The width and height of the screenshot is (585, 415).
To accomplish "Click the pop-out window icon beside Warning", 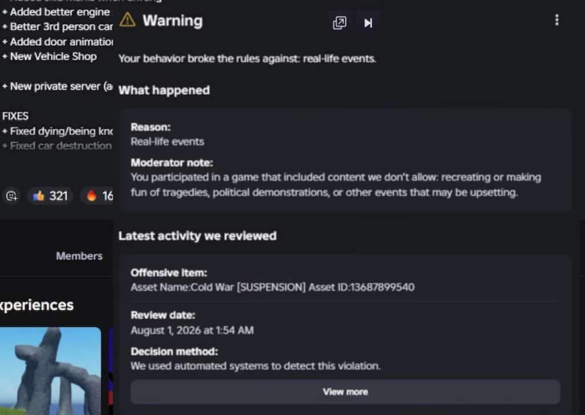I will 339,23.
